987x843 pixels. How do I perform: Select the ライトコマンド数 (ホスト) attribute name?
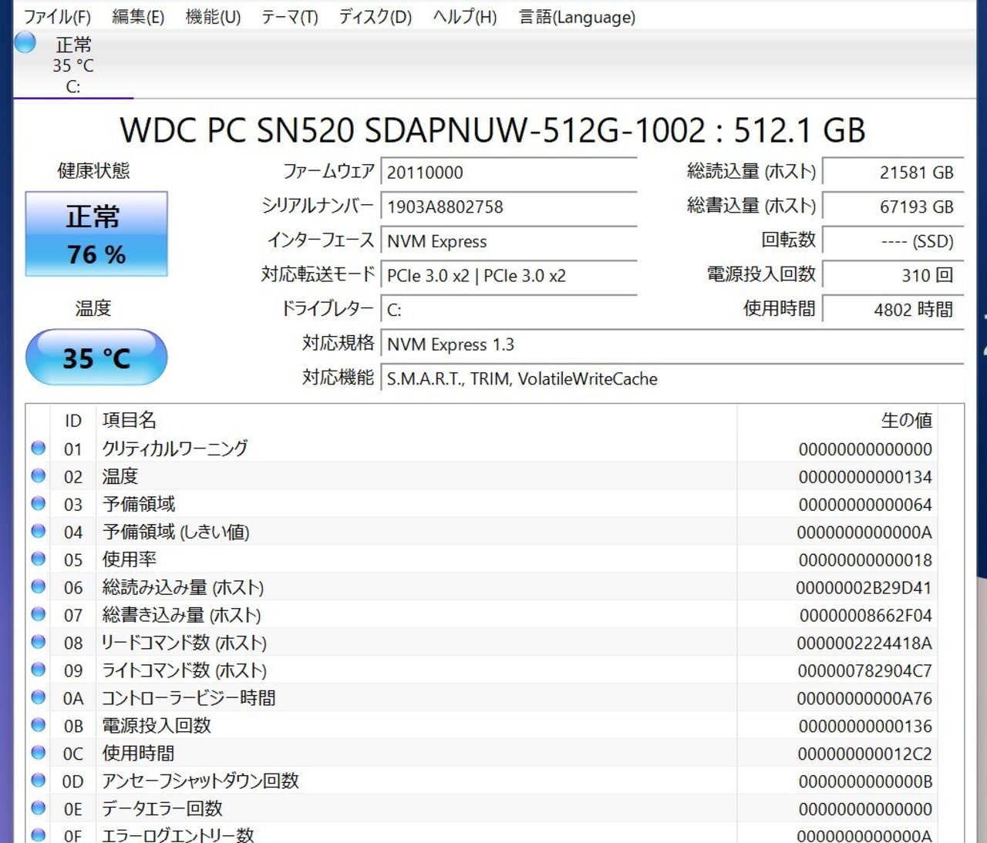(x=184, y=670)
